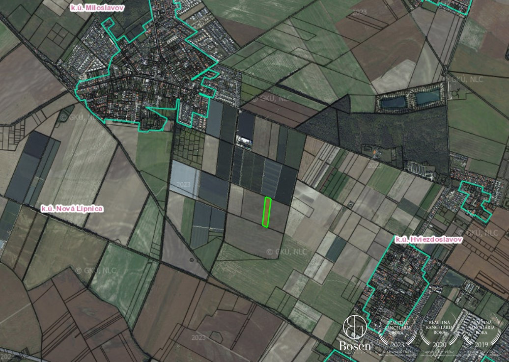Click the left lake near the forest
The width and height of the screenshot is (509, 362).
394,102
